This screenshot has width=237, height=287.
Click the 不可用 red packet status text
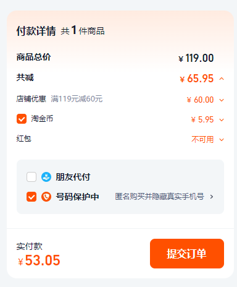[202, 140]
